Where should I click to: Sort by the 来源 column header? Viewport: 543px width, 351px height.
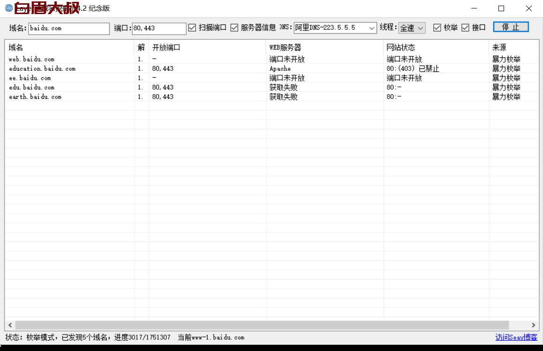coord(514,47)
